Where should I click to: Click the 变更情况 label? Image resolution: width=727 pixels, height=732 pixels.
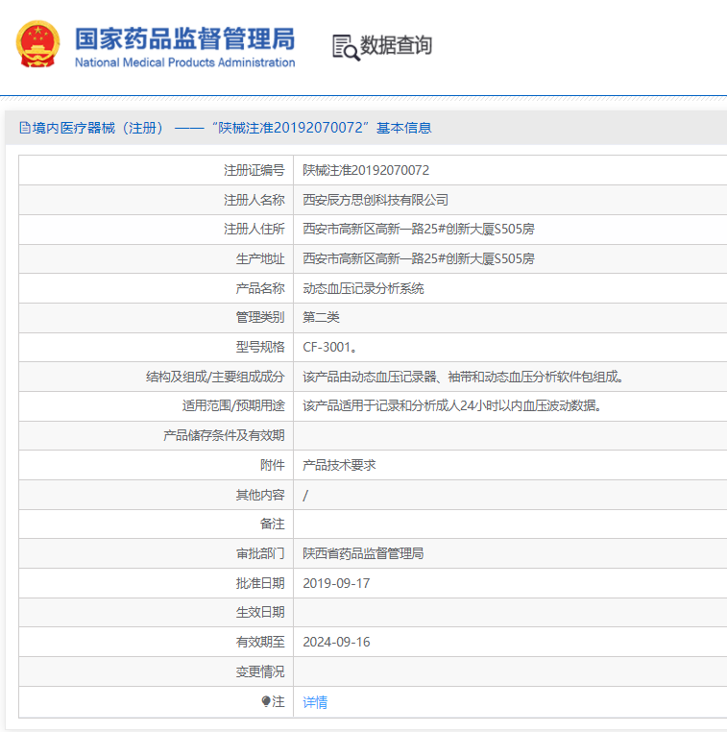(x=260, y=672)
